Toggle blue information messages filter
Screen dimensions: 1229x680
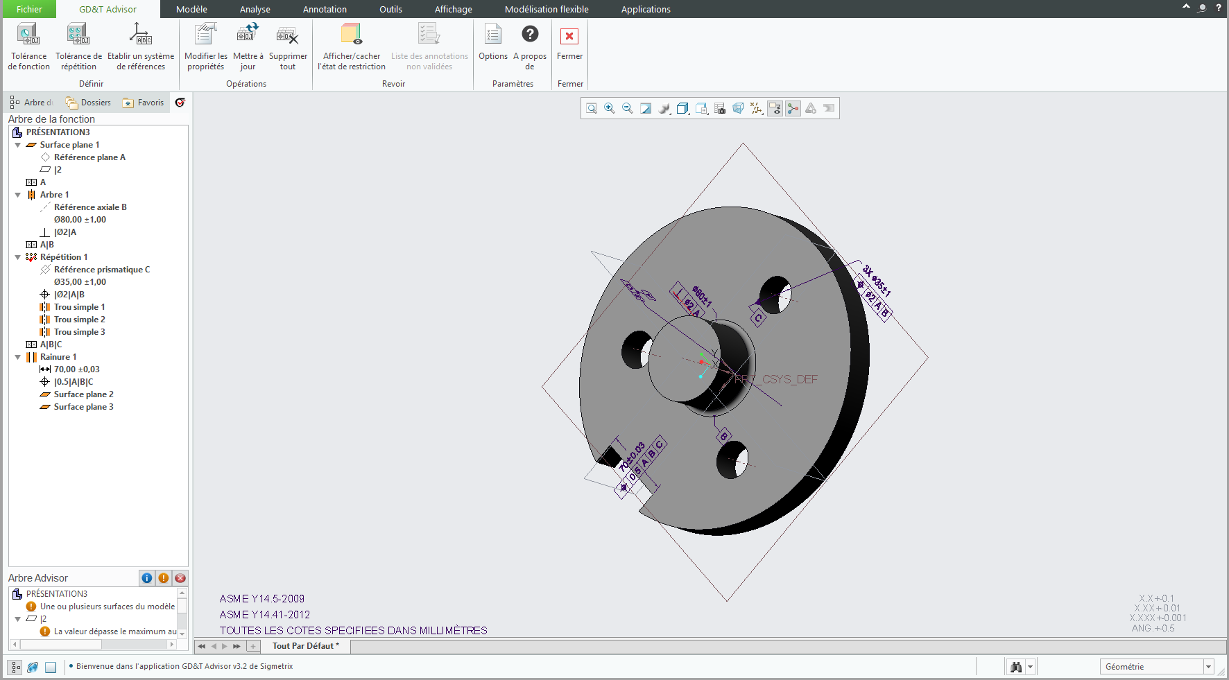[x=147, y=578]
